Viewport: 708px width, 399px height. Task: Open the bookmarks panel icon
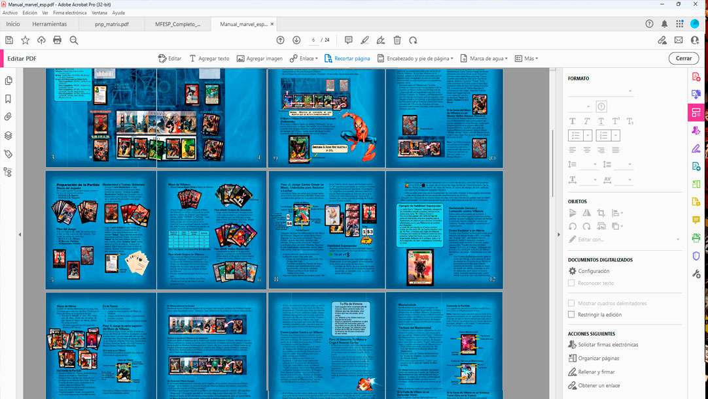click(x=9, y=99)
